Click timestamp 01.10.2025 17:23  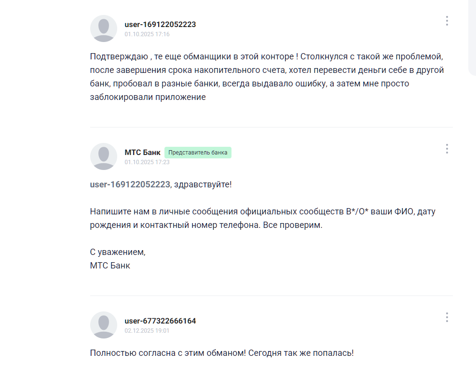tap(147, 162)
